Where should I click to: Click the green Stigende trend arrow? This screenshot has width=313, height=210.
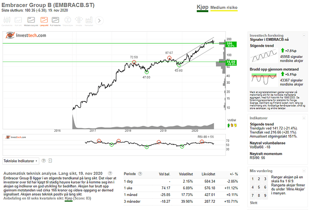[283, 50]
